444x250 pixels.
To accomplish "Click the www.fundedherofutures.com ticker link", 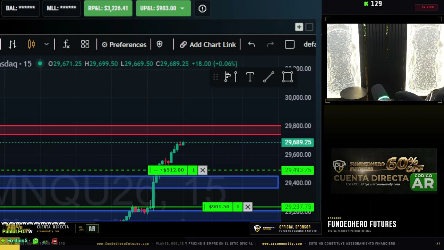I will 123,244.
